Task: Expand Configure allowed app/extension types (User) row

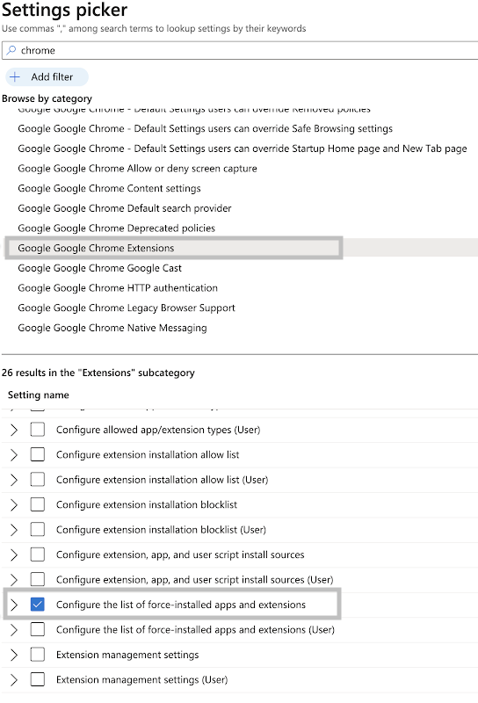Action: 14,430
